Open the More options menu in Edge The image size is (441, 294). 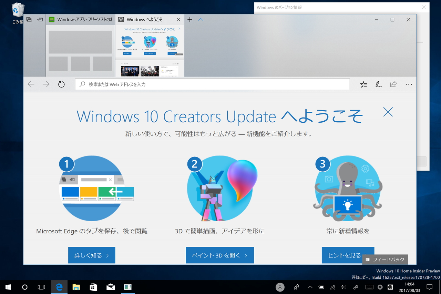[409, 84]
